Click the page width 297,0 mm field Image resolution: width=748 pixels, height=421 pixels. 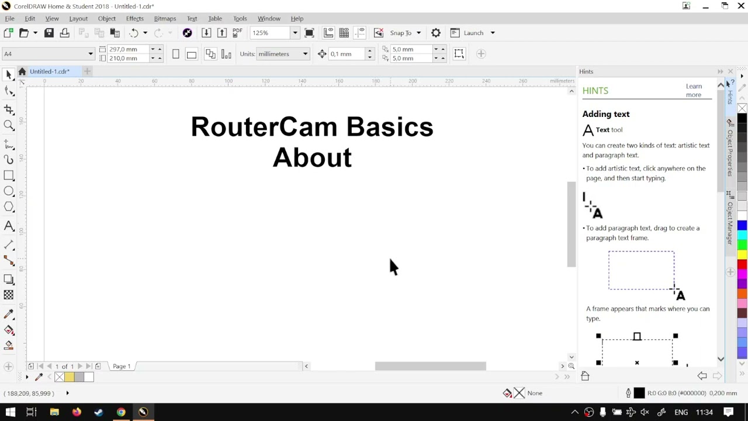(128, 49)
